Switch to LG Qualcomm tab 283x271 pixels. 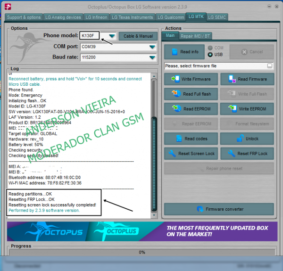(171, 17)
